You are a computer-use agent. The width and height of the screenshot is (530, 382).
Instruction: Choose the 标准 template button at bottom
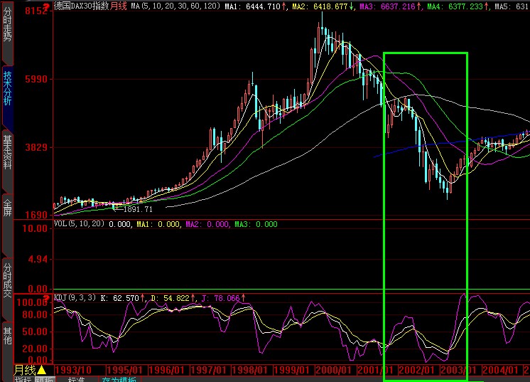[x=77, y=379]
